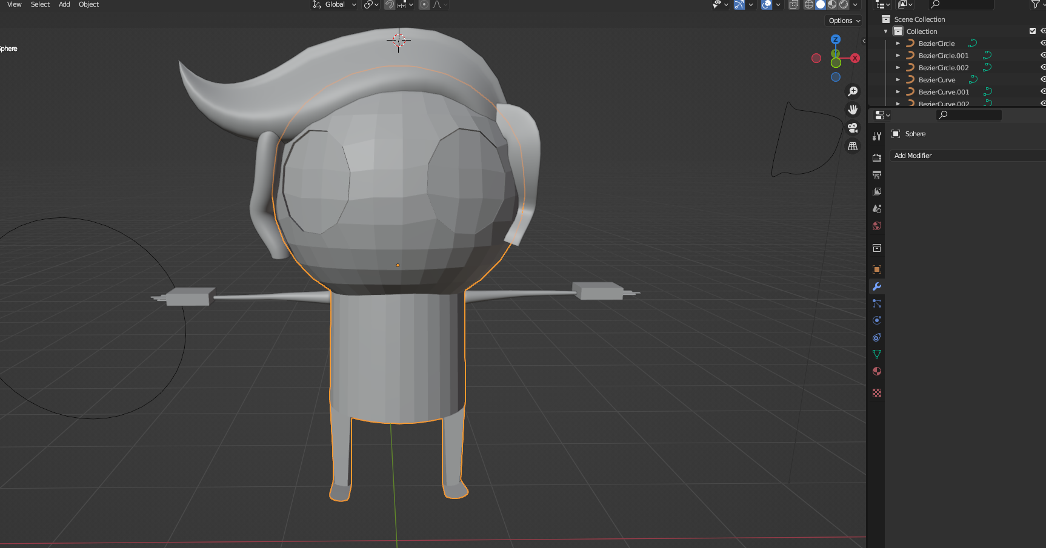Switch perspective/orthographic with grid icon

coord(853,146)
